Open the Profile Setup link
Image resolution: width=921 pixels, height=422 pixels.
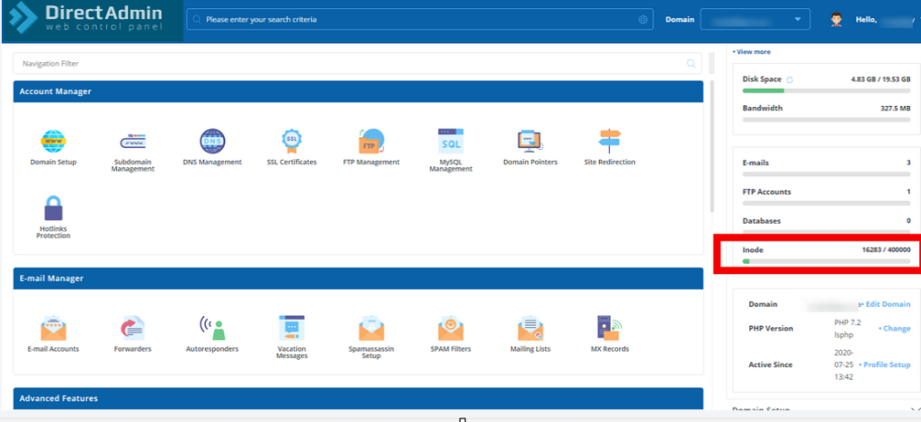[x=886, y=365]
